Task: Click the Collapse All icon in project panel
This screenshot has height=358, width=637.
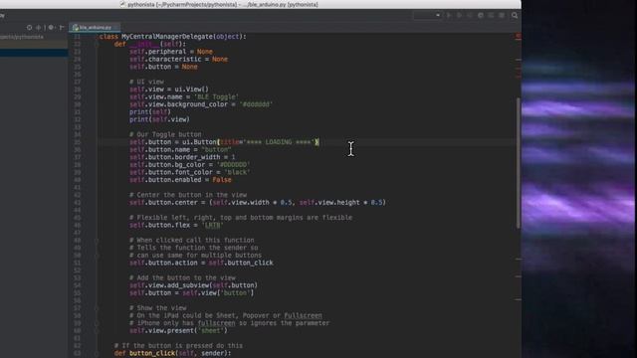Action: (x=39, y=28)
